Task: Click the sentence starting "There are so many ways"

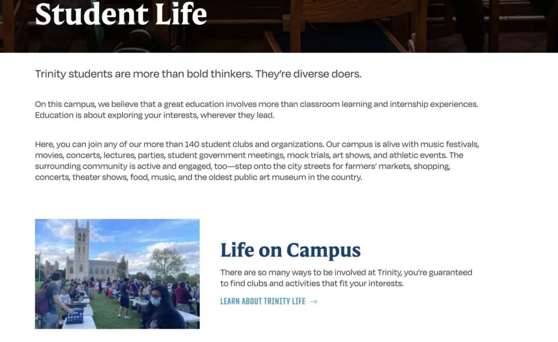Action: click(x=346, y=272)
